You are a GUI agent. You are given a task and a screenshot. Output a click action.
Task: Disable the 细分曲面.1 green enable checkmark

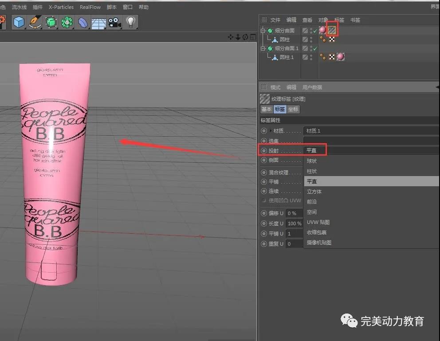315,48
